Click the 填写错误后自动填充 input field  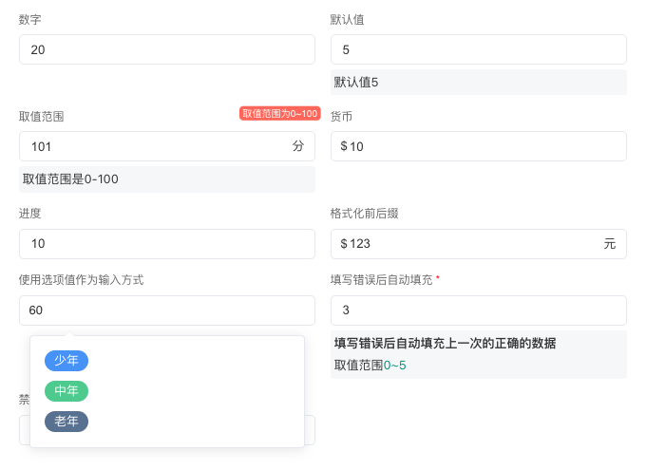tap(478, 310)
